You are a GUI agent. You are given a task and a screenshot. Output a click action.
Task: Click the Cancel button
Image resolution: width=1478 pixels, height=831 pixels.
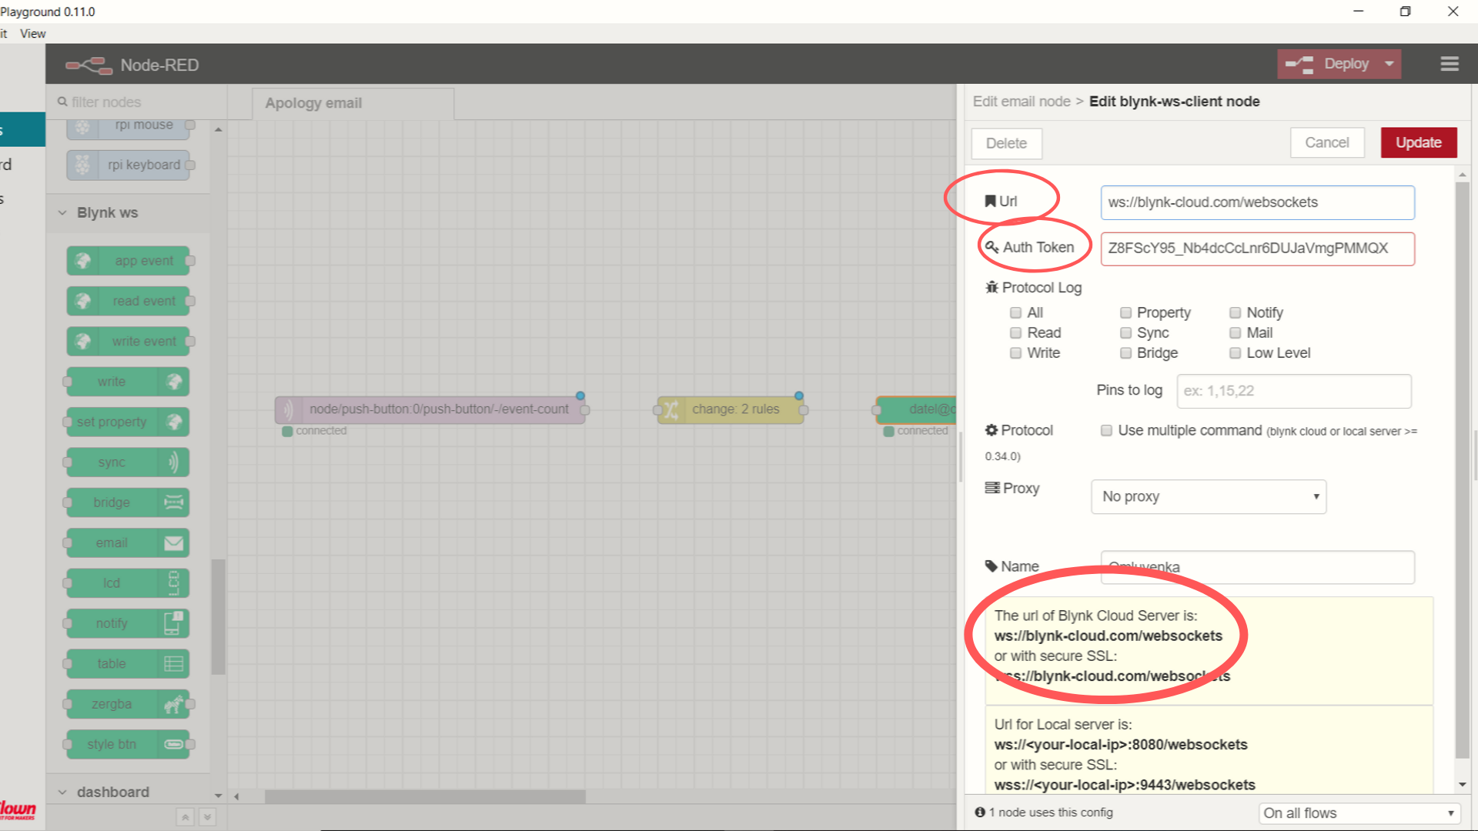click(1327, 142)
